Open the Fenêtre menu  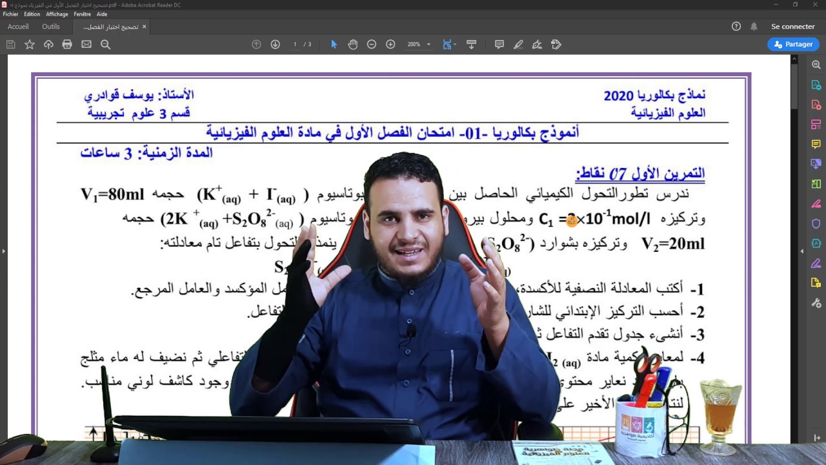[83, 14]
